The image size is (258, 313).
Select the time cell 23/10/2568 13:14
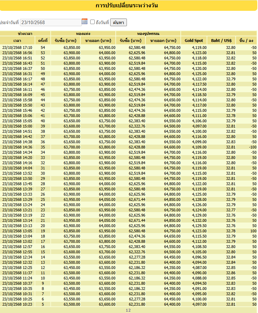click(17, 220)
